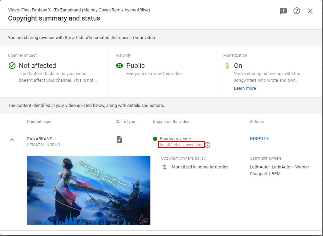Close the copyright summary dialog
The image size is (323, 236).
[310, 11]
